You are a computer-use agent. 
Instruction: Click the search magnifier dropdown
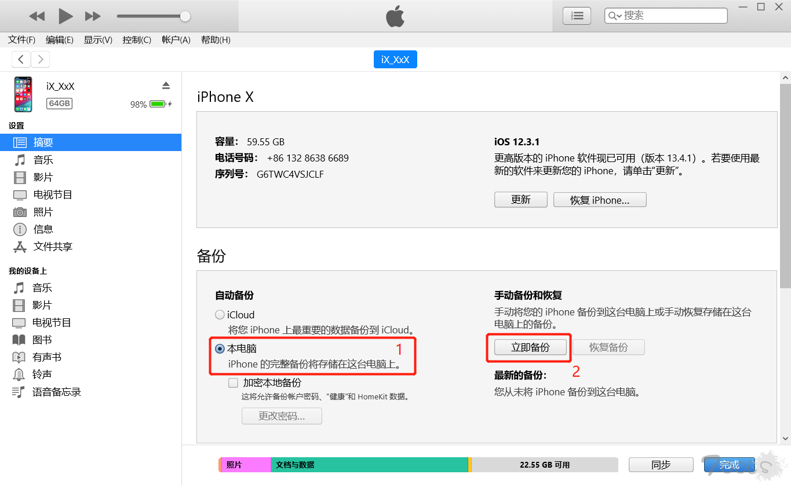pos(614,16)
